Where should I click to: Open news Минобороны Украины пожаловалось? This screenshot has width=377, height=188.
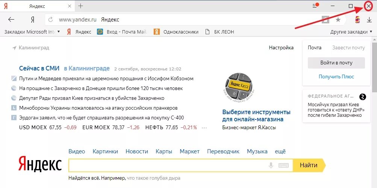[x=98, y=108]
